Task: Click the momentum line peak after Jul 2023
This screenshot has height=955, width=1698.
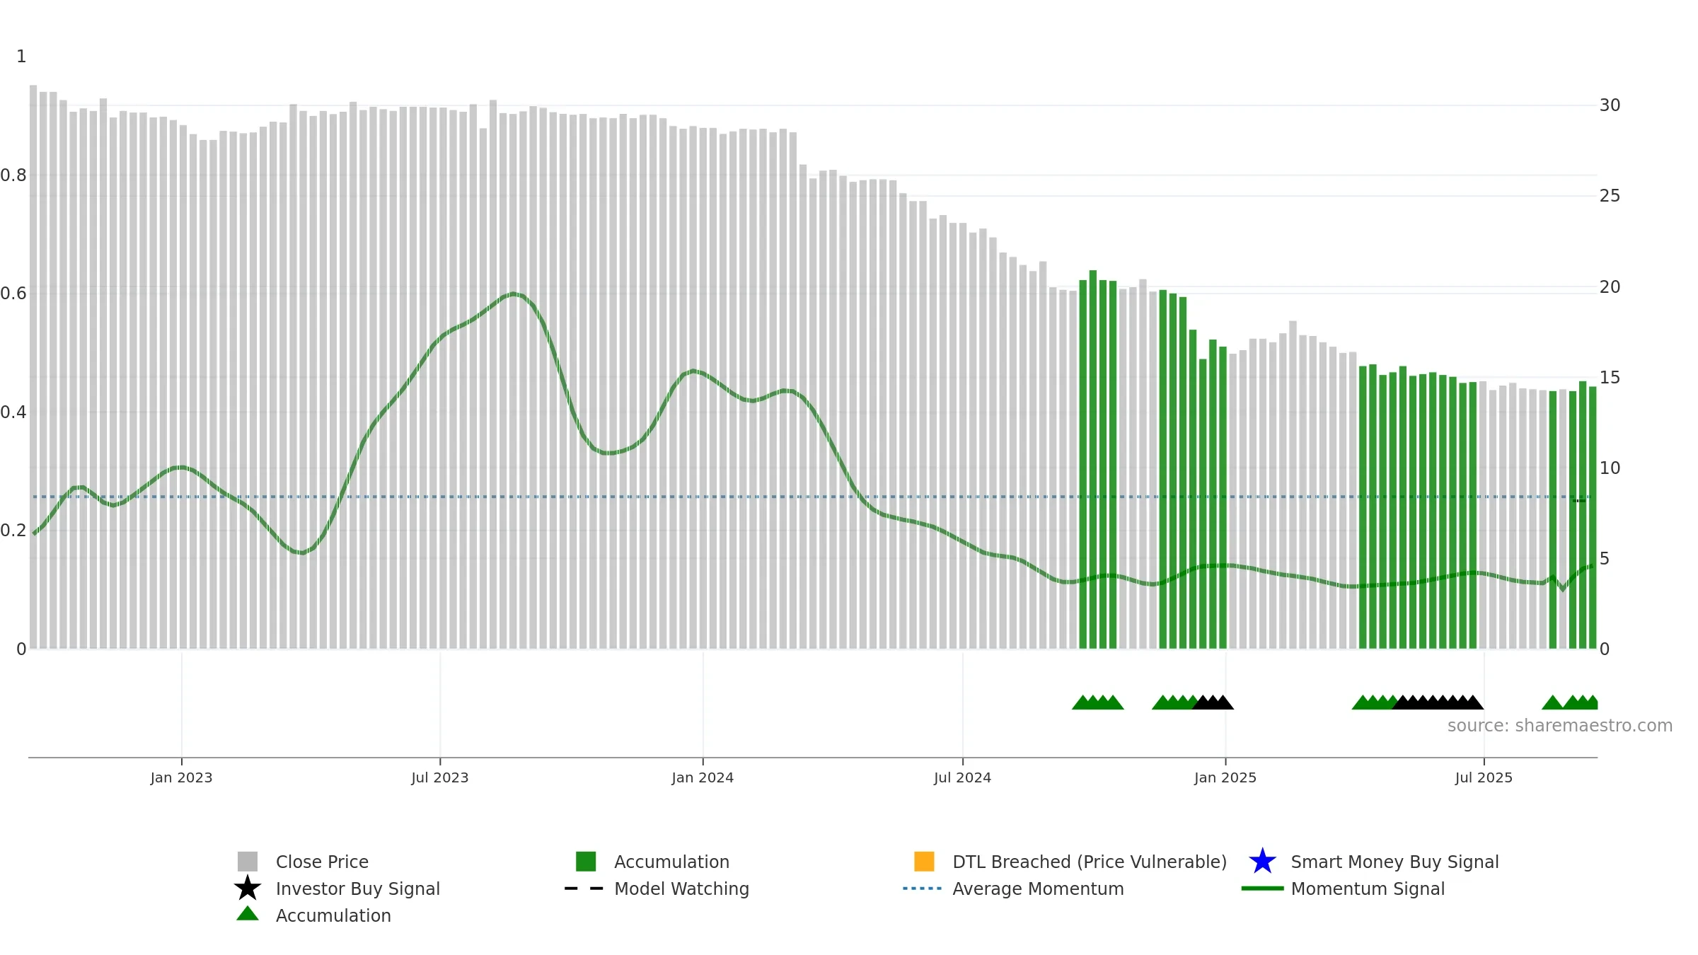Action: pos(513,294)
